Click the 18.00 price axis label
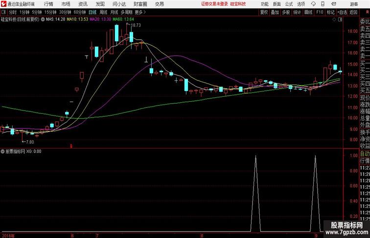 click(x=352, y=31)
